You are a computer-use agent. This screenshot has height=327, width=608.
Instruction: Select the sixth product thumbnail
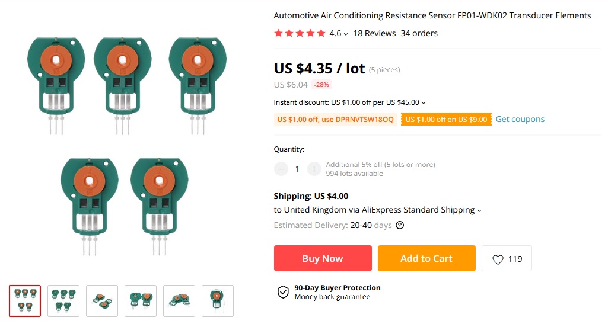point(218,301)
